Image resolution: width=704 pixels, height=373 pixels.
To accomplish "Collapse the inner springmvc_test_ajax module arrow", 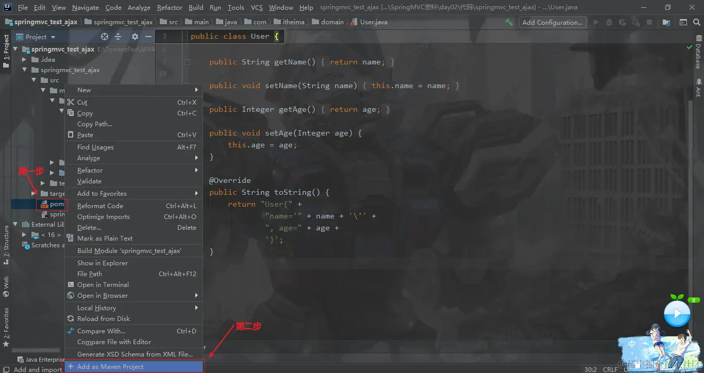I will [x=24, y=70].
